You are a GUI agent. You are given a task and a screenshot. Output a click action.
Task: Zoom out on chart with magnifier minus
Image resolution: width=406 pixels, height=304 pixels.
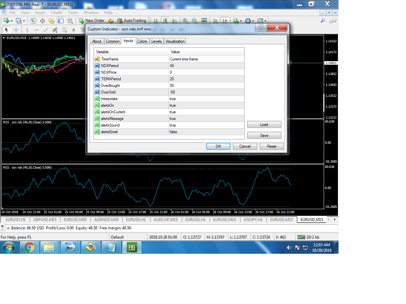pyautogui.click(x=195, y=20)
